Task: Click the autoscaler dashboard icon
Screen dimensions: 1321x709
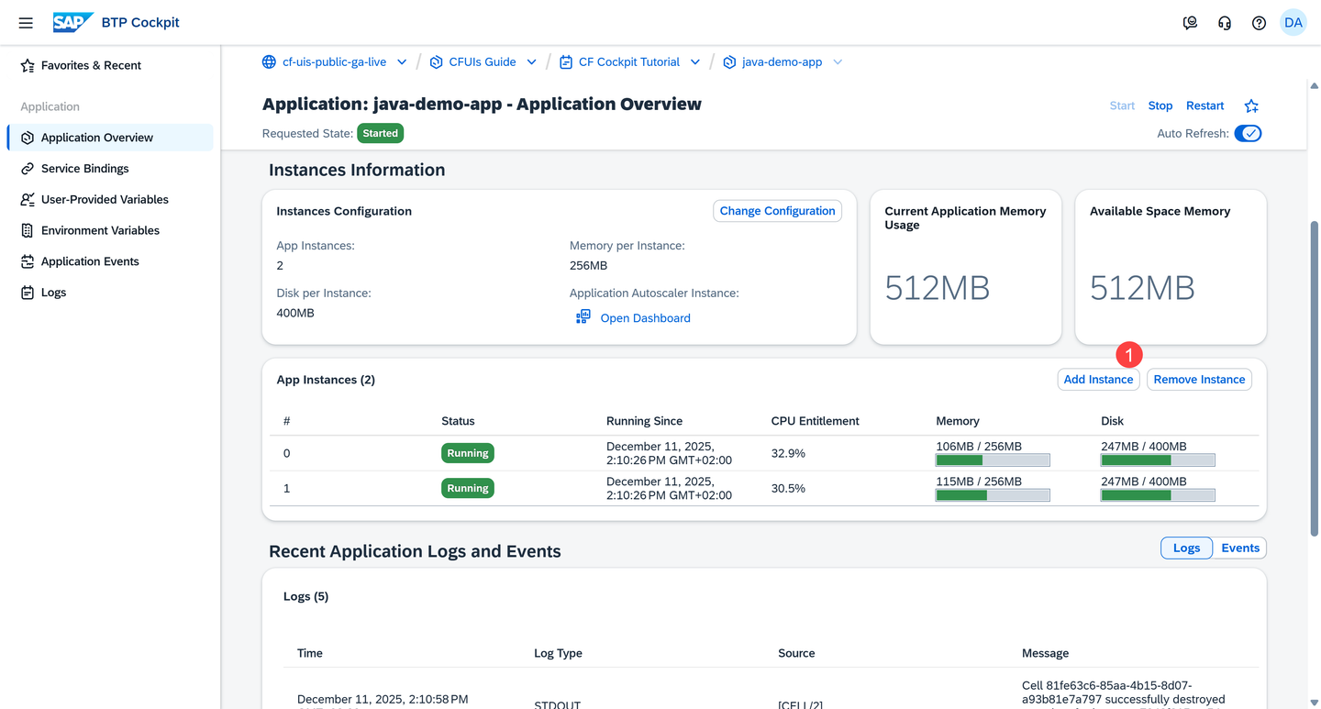Action: coord(583,317)
